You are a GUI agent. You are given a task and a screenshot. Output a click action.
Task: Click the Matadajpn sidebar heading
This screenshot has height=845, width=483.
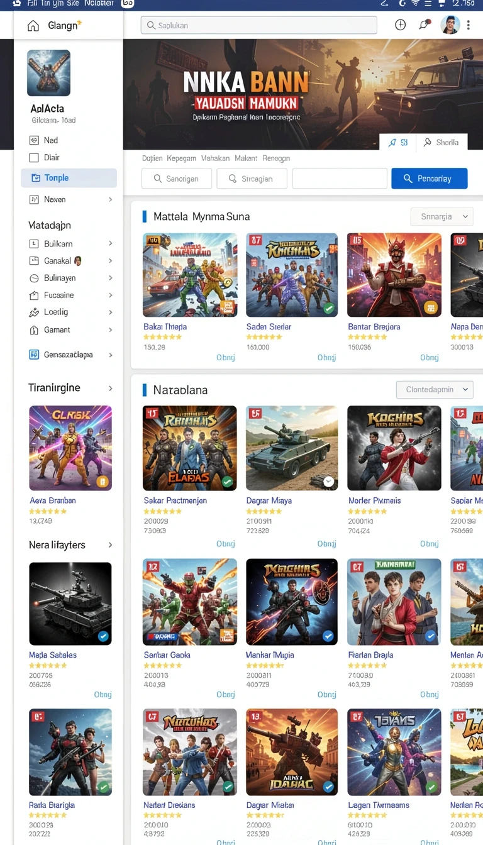(50, 225)
